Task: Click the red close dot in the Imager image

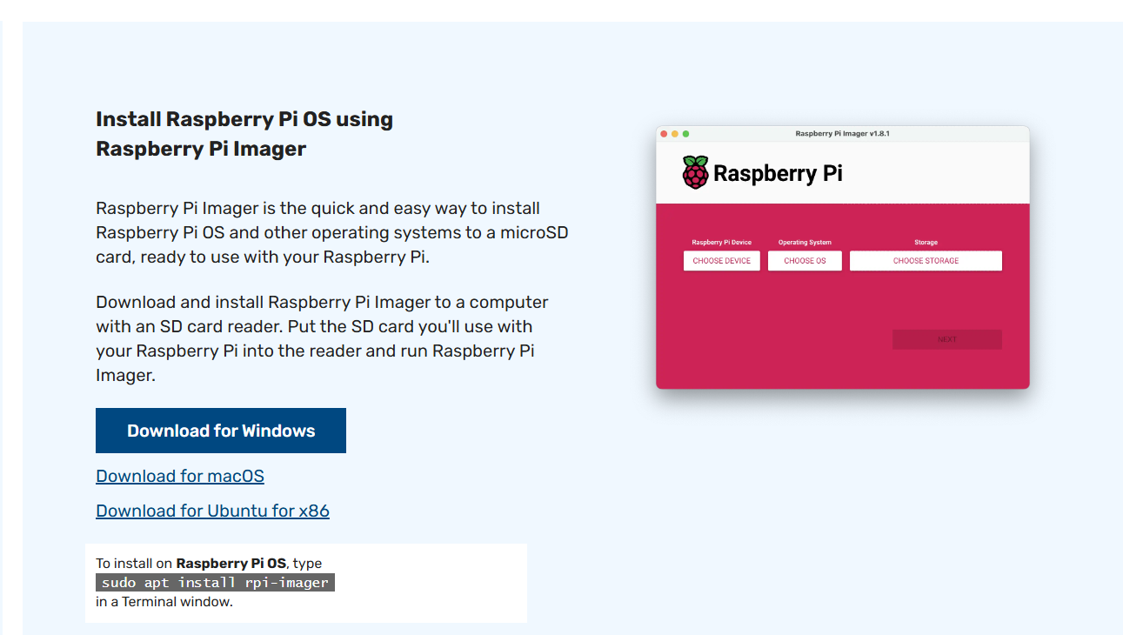Action: [x=665, y=134]
